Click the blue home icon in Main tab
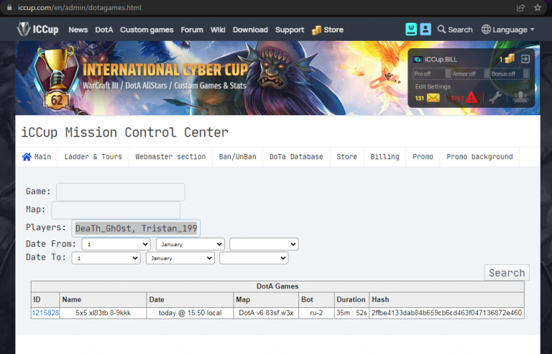This screenshot has height=354, width=552. click(27, 157)
